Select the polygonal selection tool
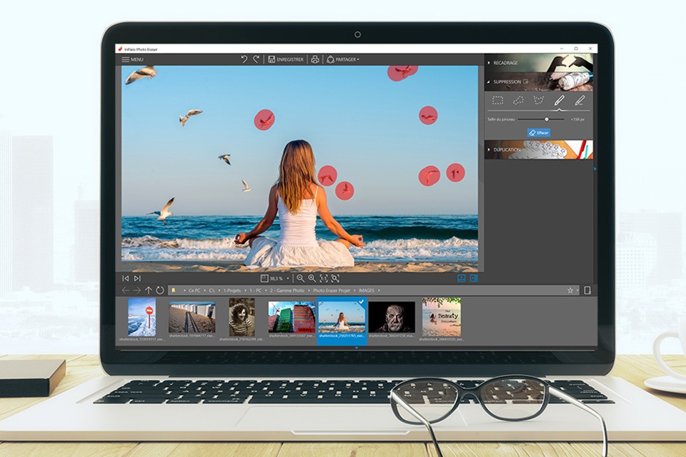 pos(540,100)
